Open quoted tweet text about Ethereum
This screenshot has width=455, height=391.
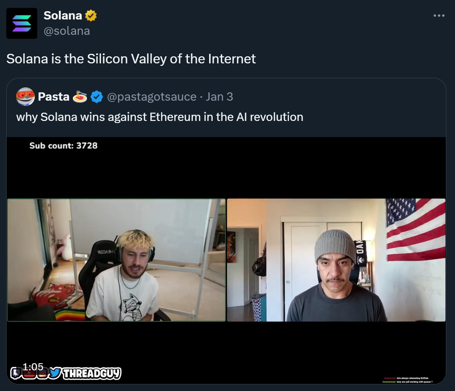[159, 117]
